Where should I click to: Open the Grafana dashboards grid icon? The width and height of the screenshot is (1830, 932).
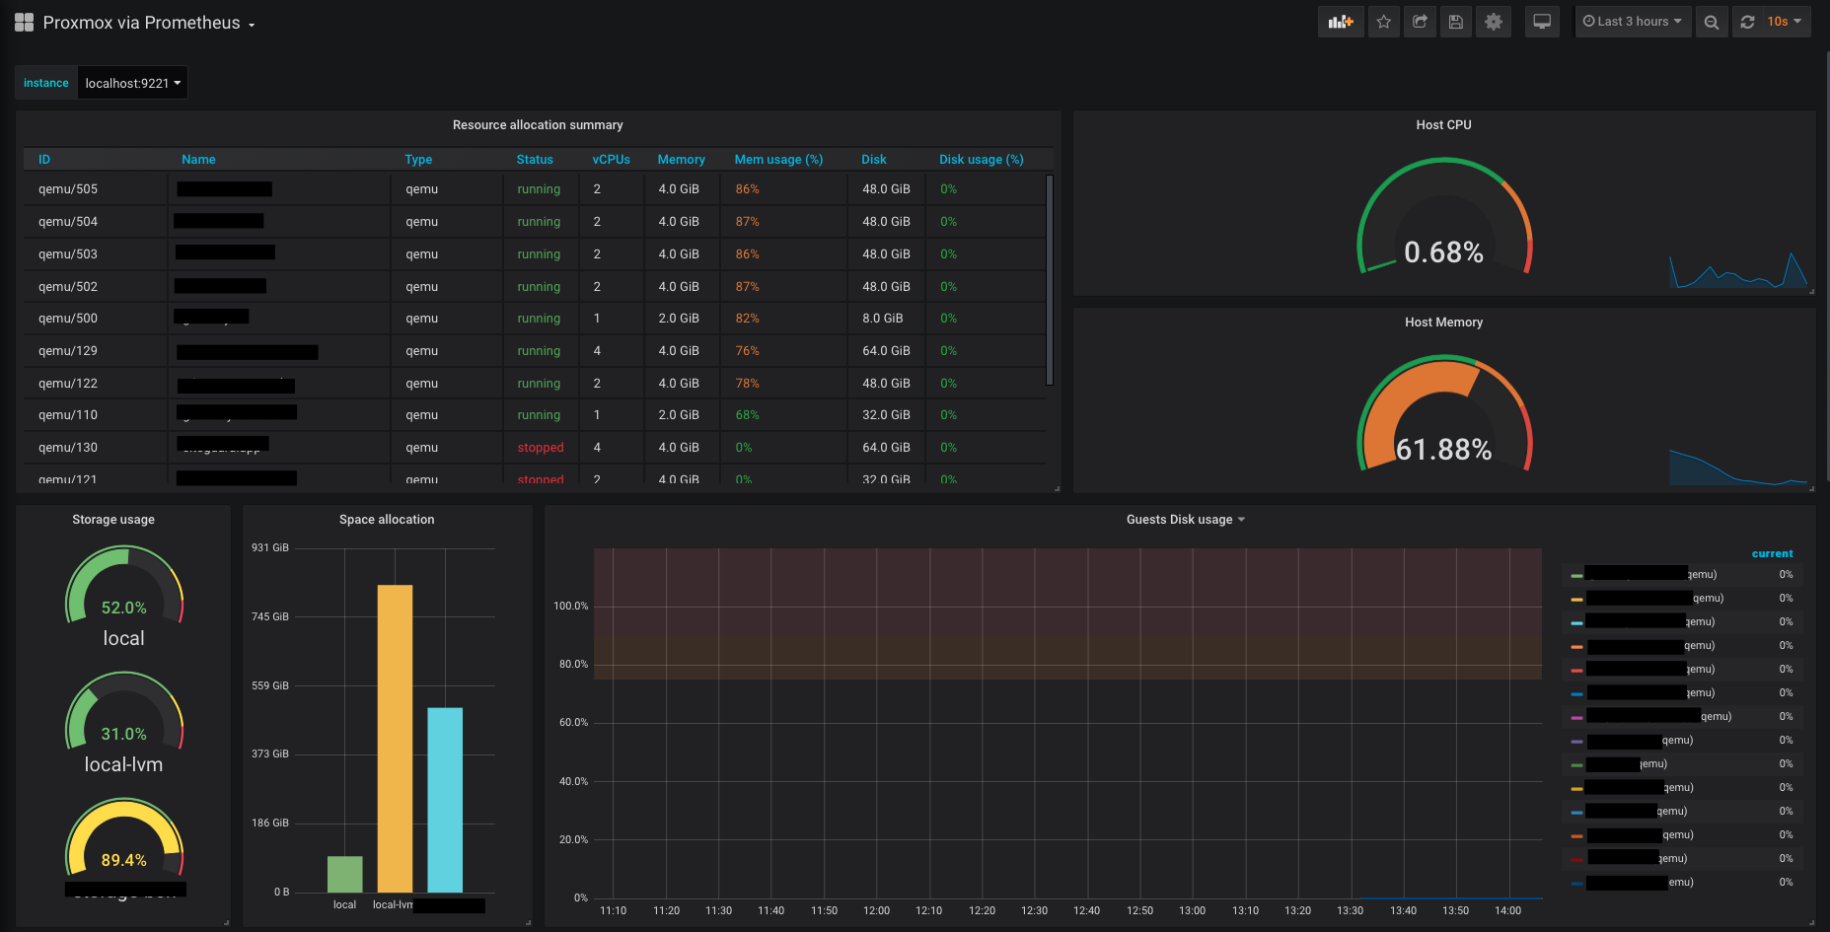click(24, 23)
